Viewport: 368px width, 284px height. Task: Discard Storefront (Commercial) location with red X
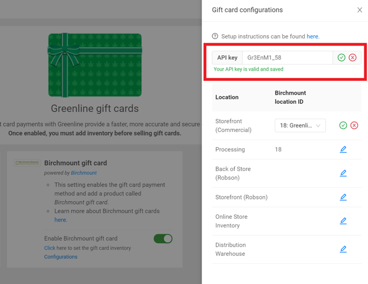point(354,125)
